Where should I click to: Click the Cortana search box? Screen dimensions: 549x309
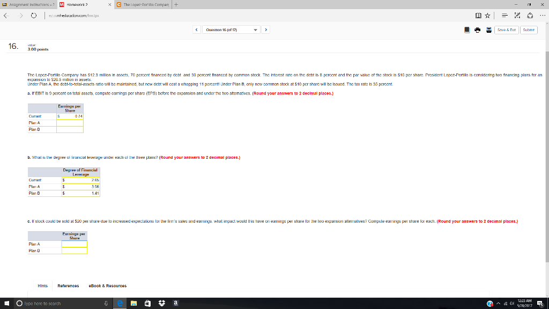pos(63,304)
